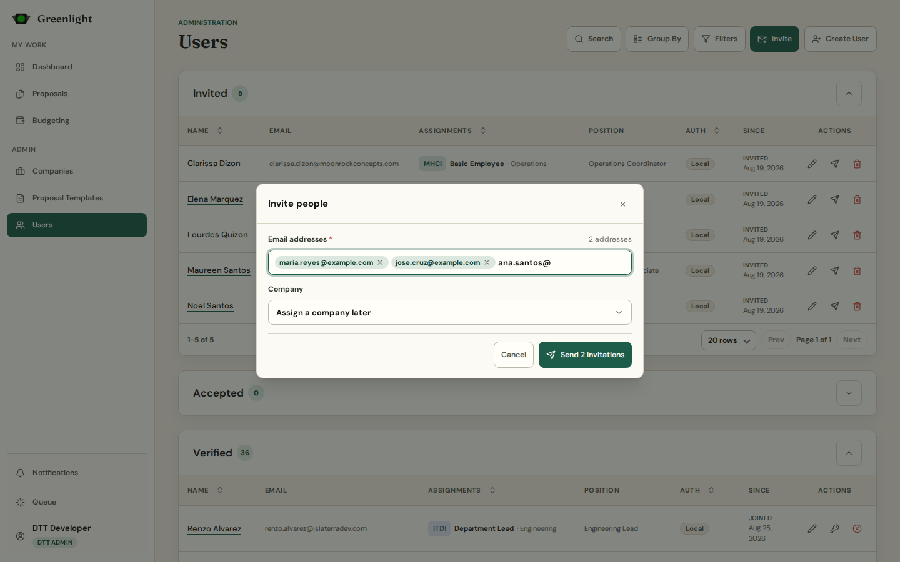Collapse the Invited section
Image resolution: width=900 pixels, height=562 pixels.
tap(849, 94)
